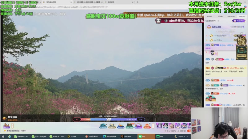Image resolution: width=248 pixels, height=139 pixels.
Task: Switch to the 活跃榜 tab
Action: (x=220, y=16)
